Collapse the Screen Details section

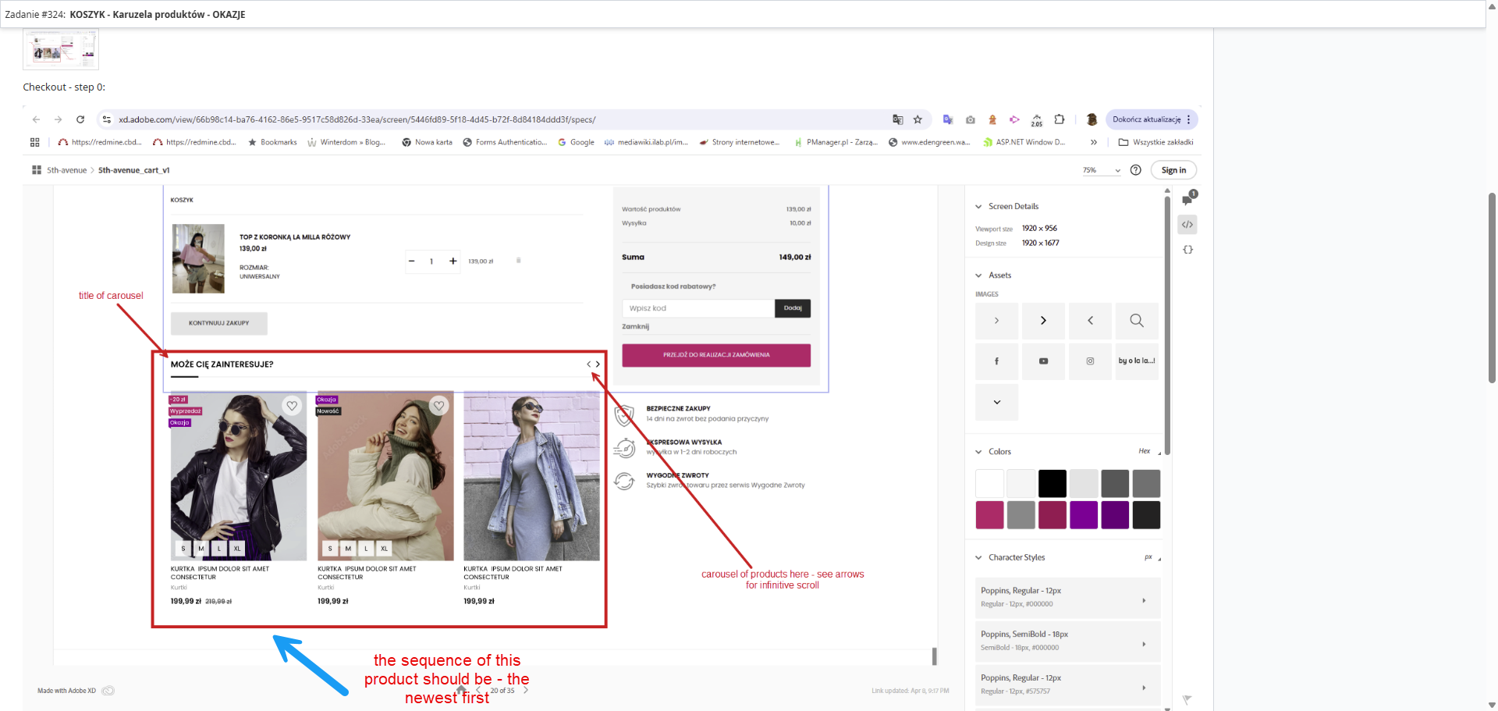click(978, 207)
